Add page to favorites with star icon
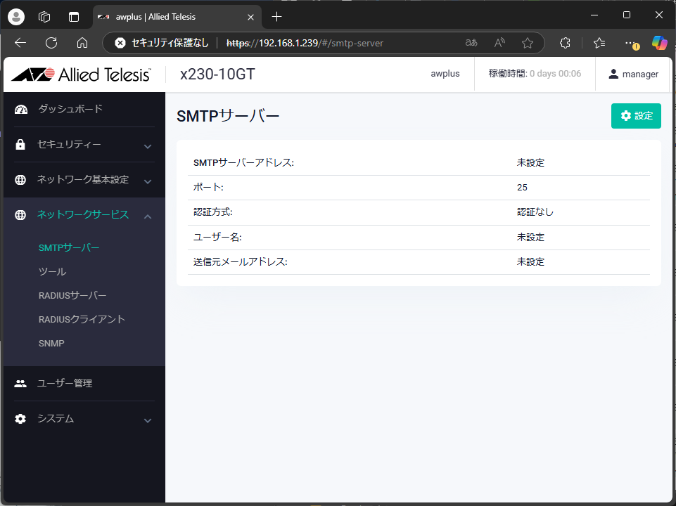This screenshot has height=506, width=676. (527, 43)
